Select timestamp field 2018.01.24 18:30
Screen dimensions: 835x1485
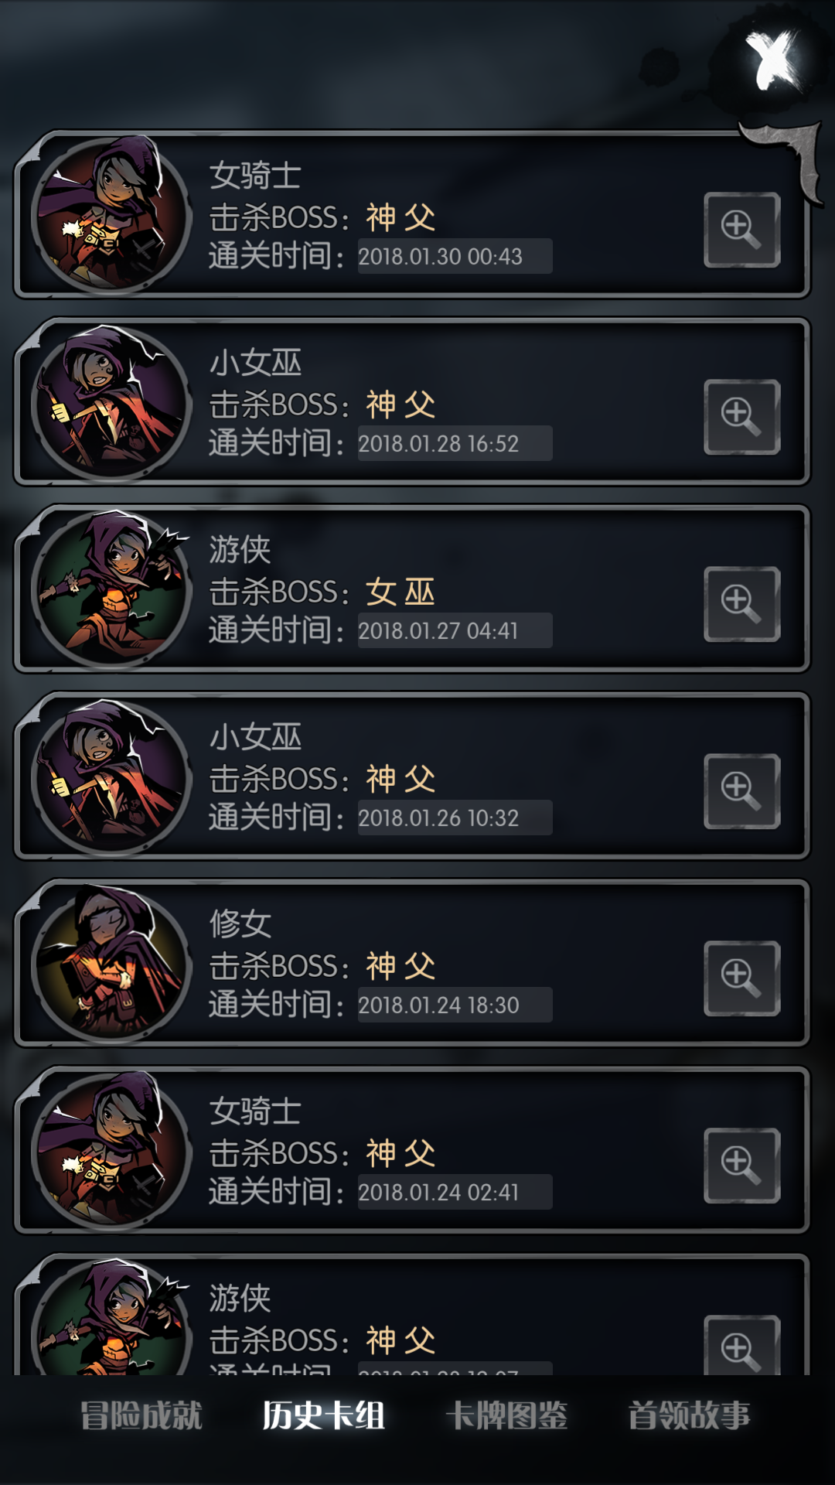tap(455, 1005)
